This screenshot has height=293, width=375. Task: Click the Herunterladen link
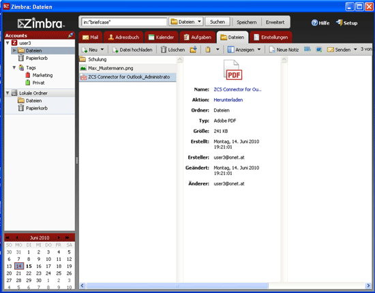pos(228,100)
